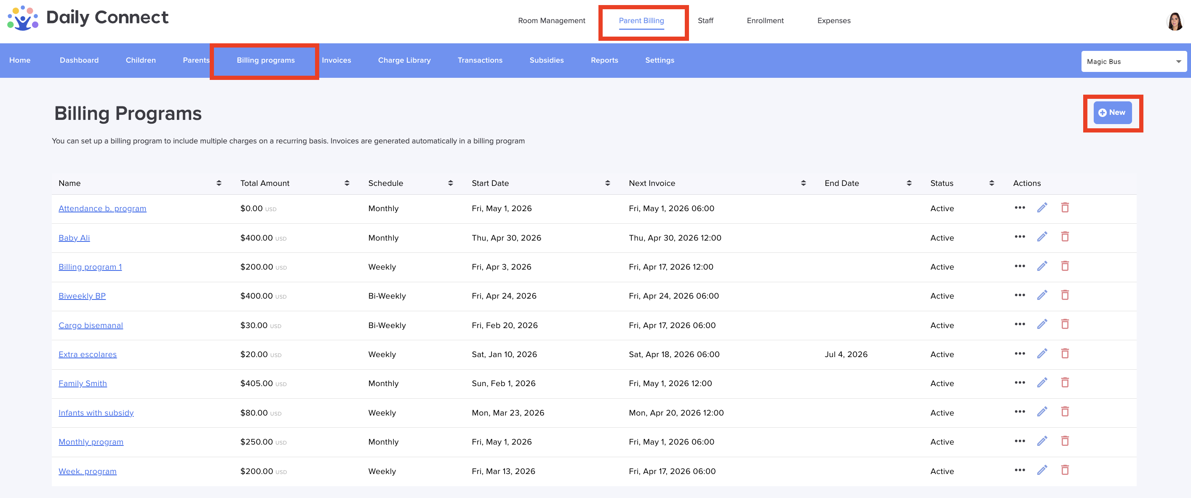Click the Daily Connect logo icon
This screenshot has height=498, width=1191.
point(22,19)
